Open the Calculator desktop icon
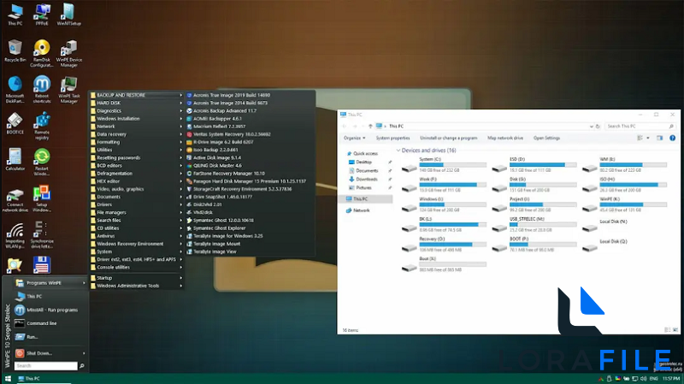This screenshot has height=384, width=684. 15,159
